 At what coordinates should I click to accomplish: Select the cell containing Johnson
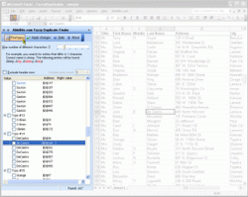pos(160,126)
